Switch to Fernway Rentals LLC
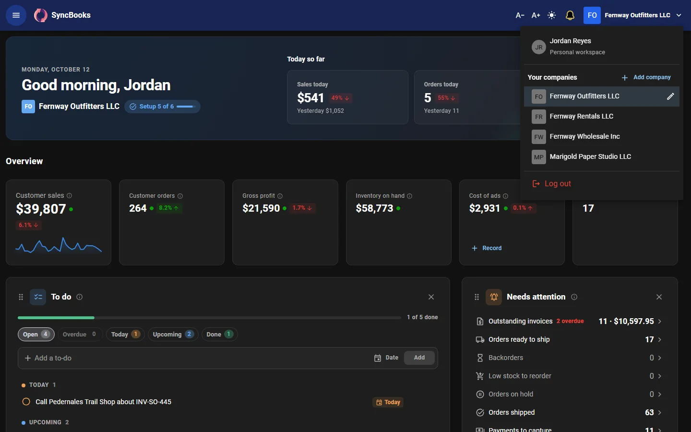Viewport: 691px width, 432px height. [602, 117]
